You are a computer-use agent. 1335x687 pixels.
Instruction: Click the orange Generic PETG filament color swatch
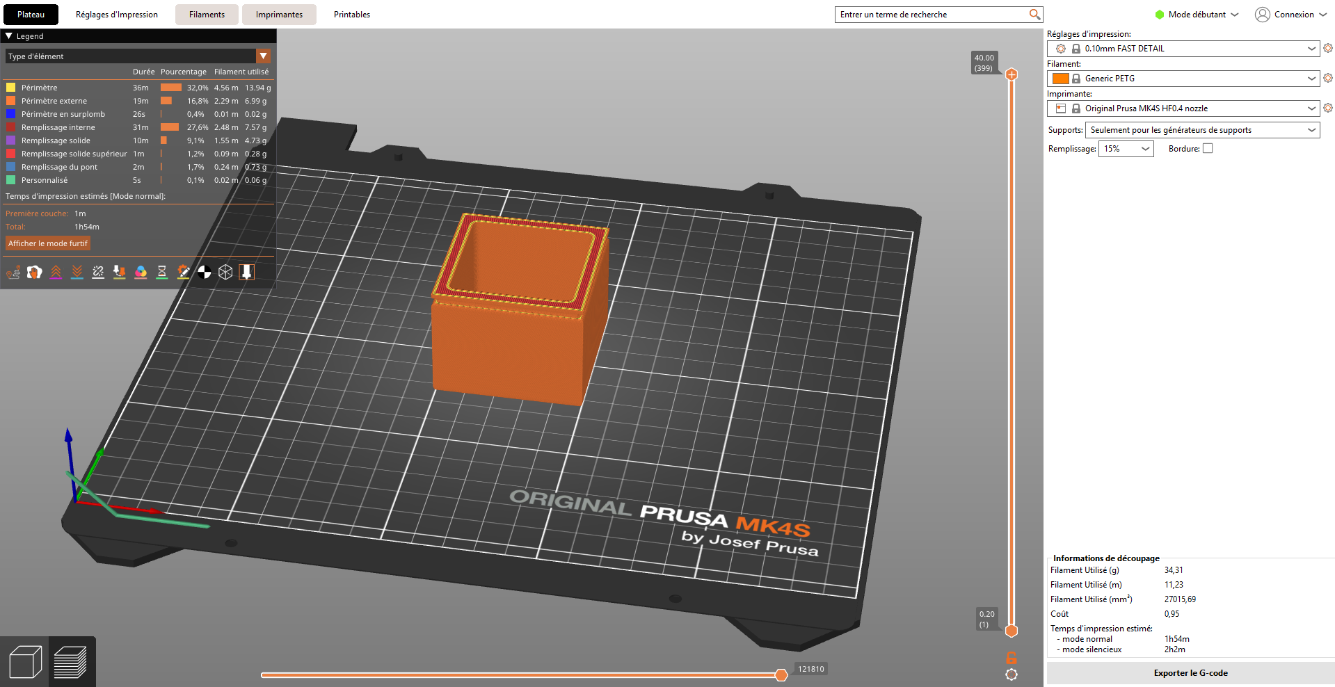1060,79
